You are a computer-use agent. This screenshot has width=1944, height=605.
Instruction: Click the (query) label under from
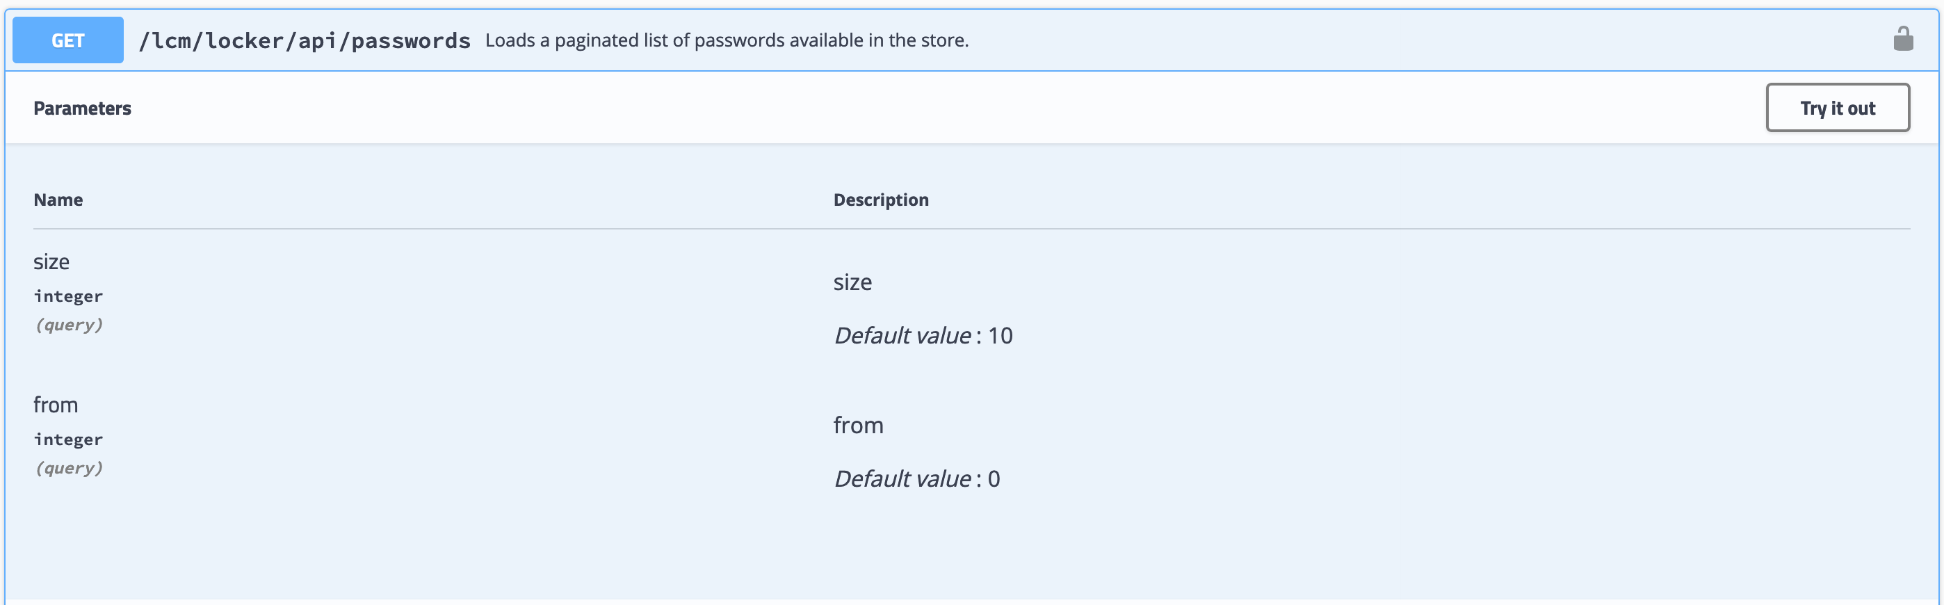tap(68, 469)
